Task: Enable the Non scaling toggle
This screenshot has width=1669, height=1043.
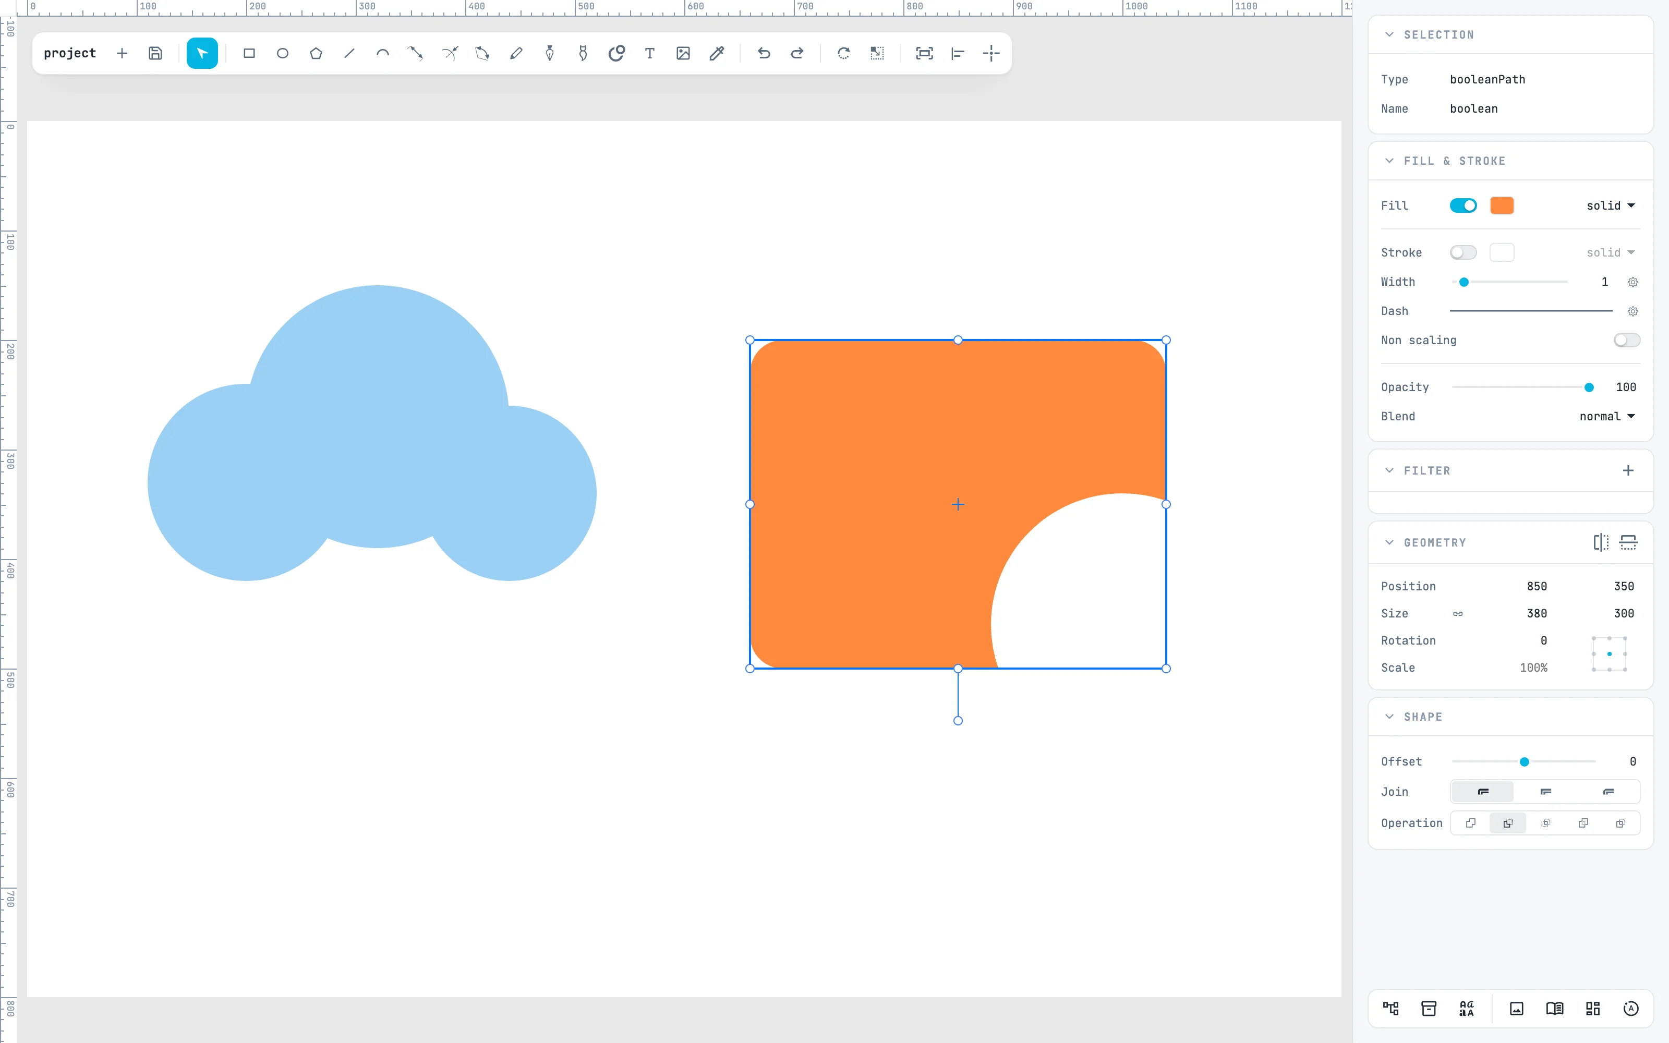Action: [x=1627, y=340]
